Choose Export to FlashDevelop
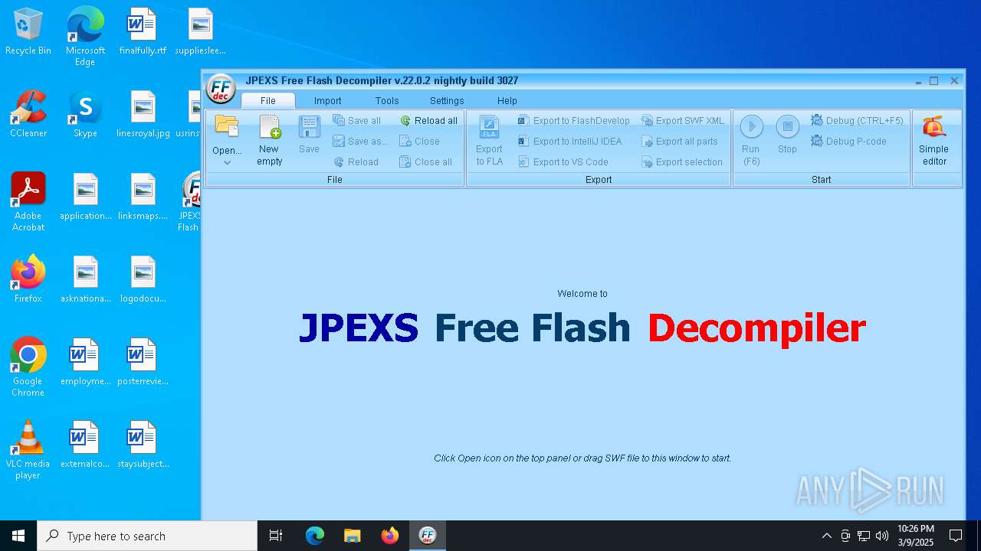The image size is (981, 551). coord(573,121)
